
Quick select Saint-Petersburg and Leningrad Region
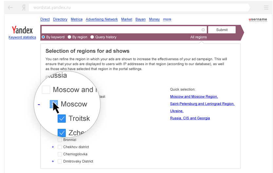pos(202,104)
